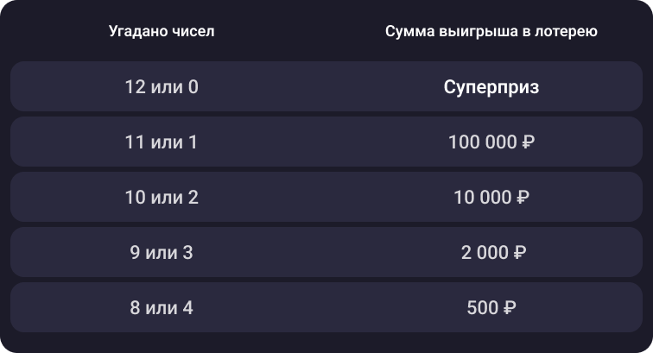Viewport: 653px width, 353px height.
Task: Click the ruble sign after 2 000
Action: [x=520, y=253]
